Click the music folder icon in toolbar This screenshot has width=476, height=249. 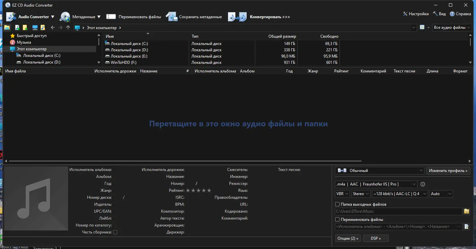pyautogui.click(x=43, y=27)
